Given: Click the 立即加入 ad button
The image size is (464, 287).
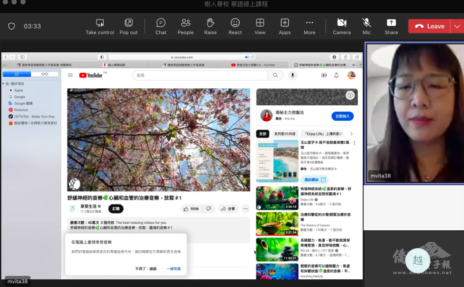Looking at the screenshot, I should coord(342,116).
